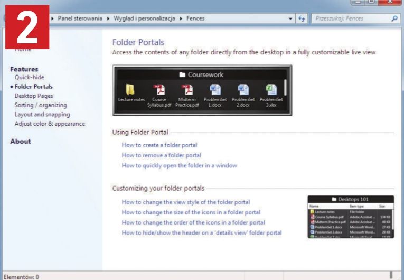Viewport: 404px width, 280px height.
Task: Click the Desktops 101 details view thumbnail
Action: click(x=351, y=217)
